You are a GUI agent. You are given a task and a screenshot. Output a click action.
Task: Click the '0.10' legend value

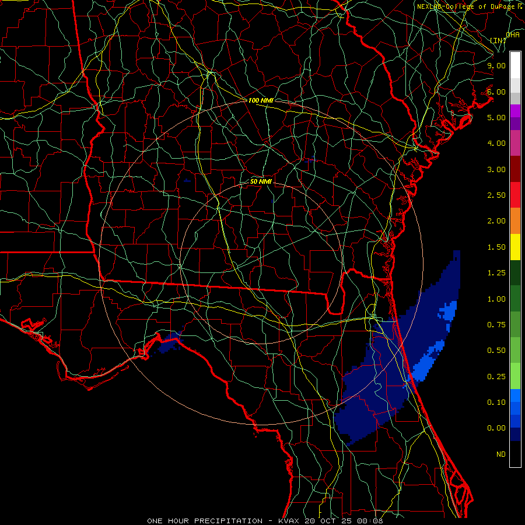[x=496, y=402]
